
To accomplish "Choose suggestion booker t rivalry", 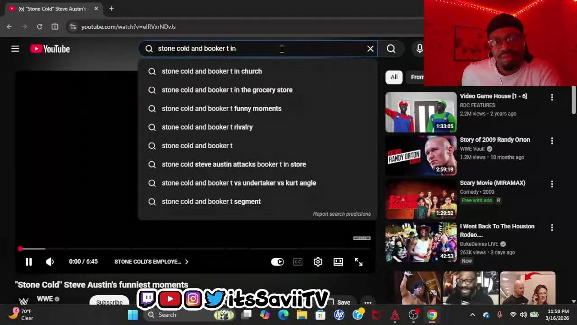I will pyautogui.click(x=257, y=127).
